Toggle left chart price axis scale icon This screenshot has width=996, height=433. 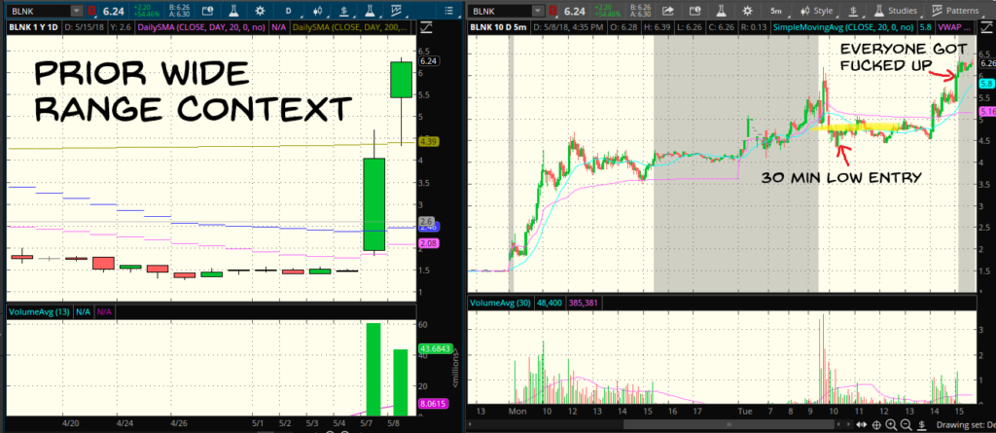click(425, 27)
